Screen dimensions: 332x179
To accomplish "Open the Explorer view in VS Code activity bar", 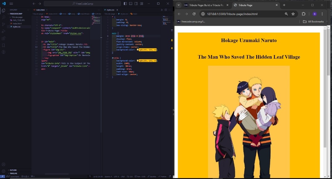I will pos(3,10).
